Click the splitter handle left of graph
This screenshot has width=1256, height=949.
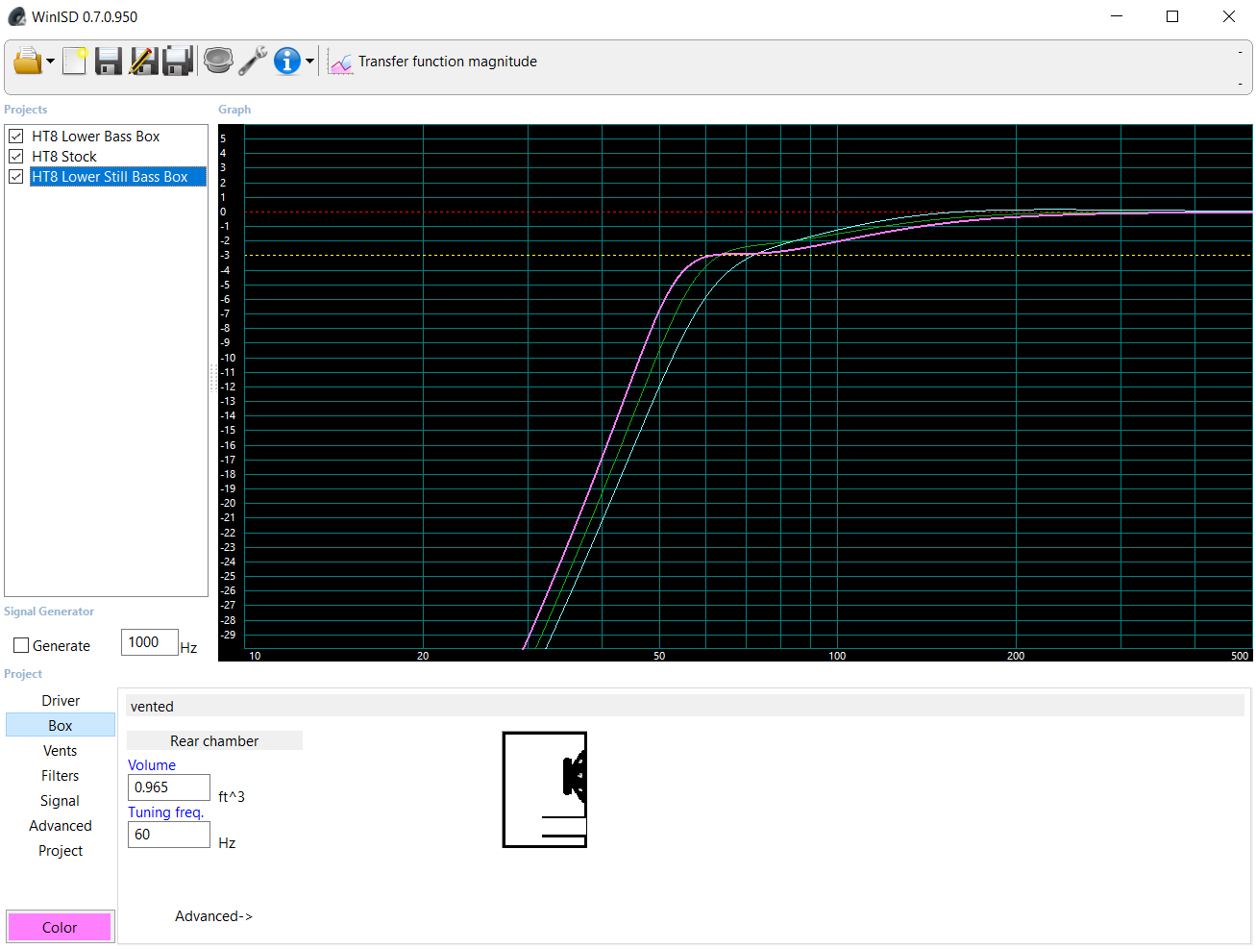211,377
